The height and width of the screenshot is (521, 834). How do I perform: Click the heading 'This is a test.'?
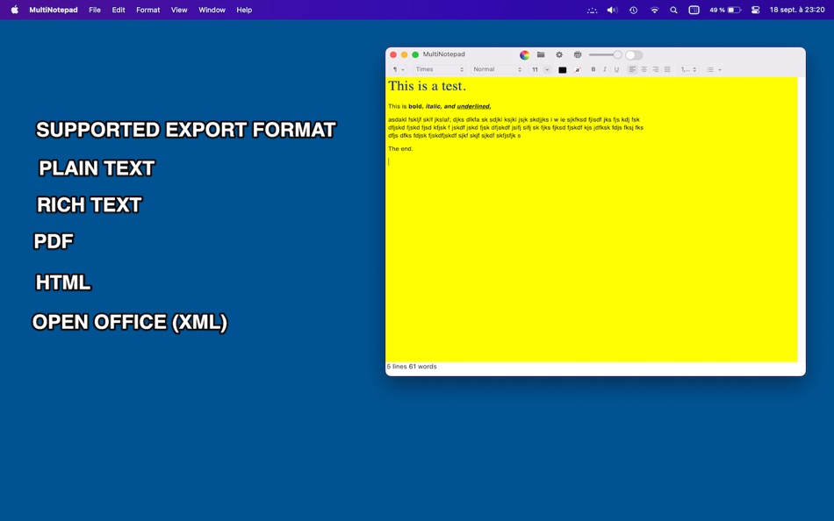pyautogui.click(x=427, y=86)
